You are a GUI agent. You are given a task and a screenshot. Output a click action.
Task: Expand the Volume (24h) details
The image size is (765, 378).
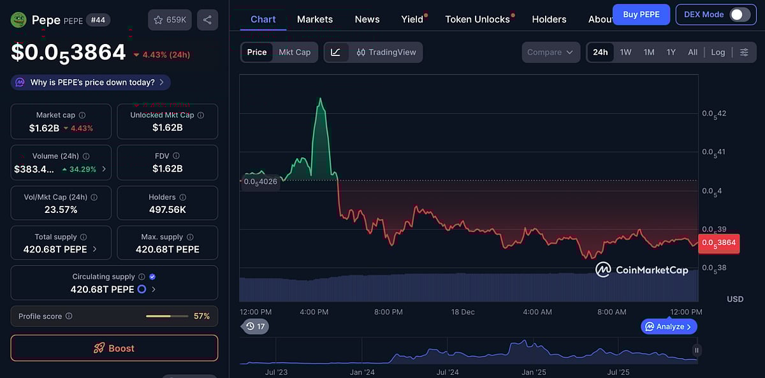coord(104,170)
